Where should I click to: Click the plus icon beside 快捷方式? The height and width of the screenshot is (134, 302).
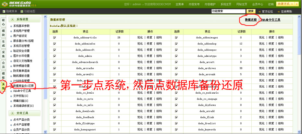pos(296,4)
